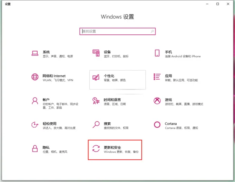Open the 应用 list icon
235x182 pixels.
click(157, 77)
